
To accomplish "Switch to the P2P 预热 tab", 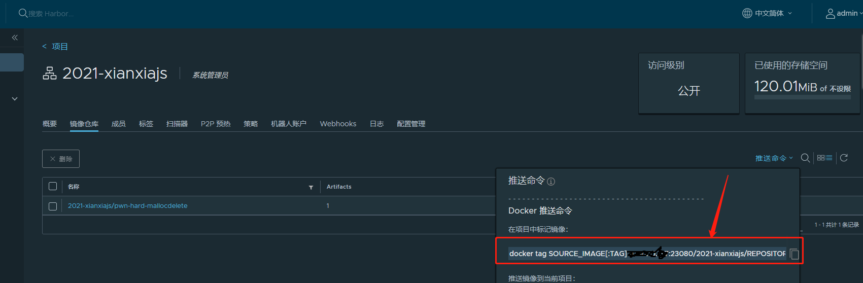I will 216,124.
